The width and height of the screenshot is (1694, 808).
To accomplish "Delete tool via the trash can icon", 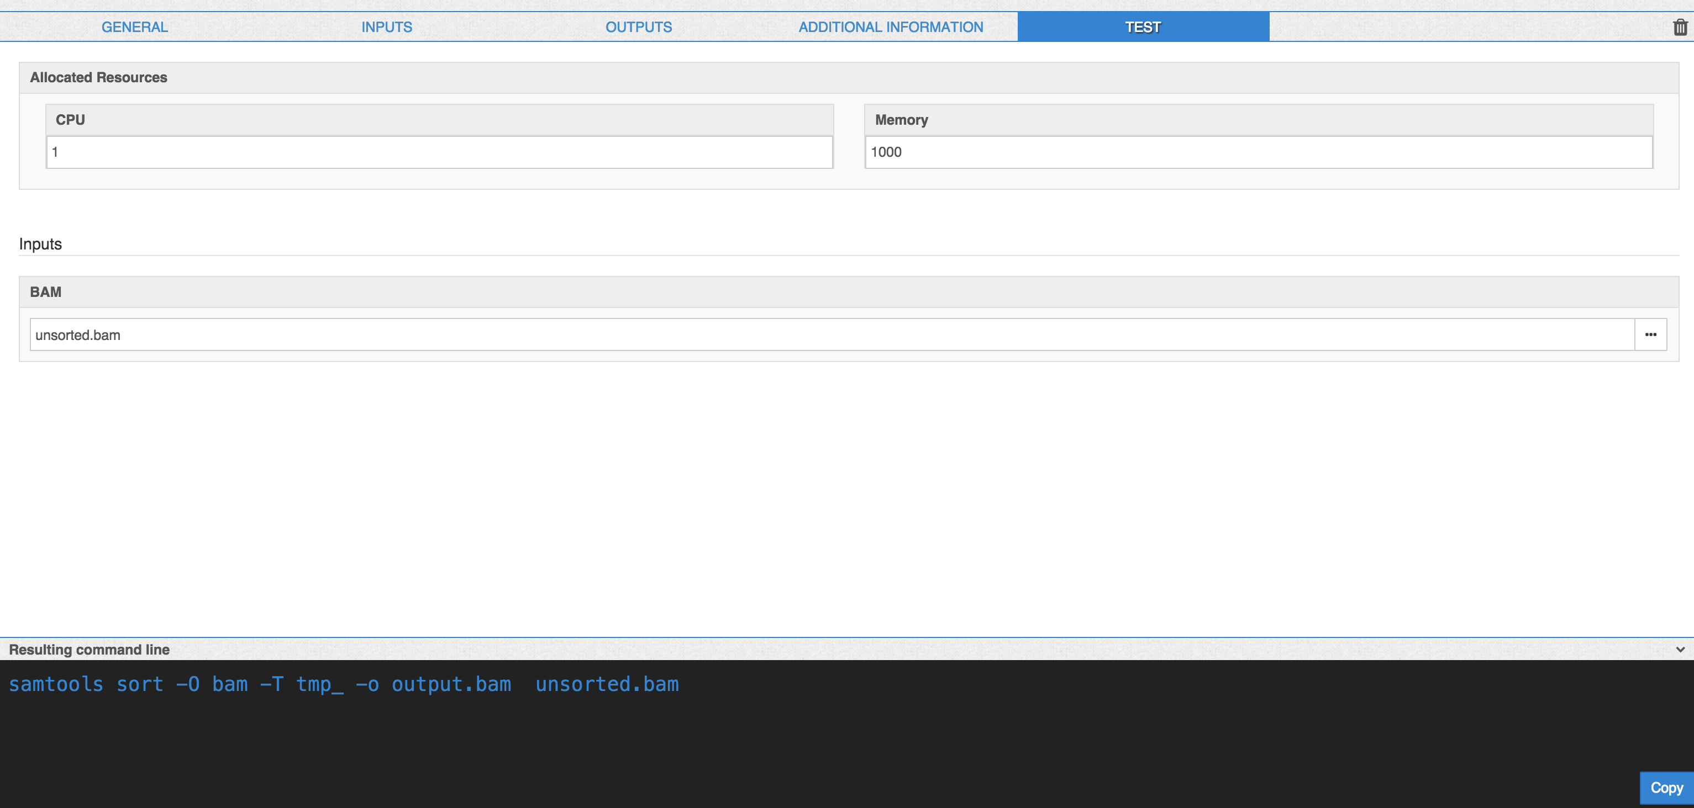I will (x=1680, y=27).
